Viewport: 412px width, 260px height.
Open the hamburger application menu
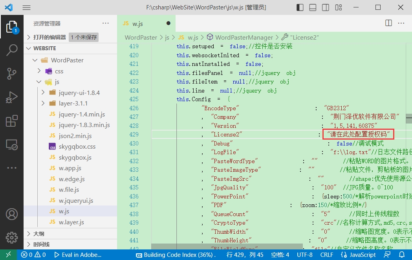tap(26, 7)
